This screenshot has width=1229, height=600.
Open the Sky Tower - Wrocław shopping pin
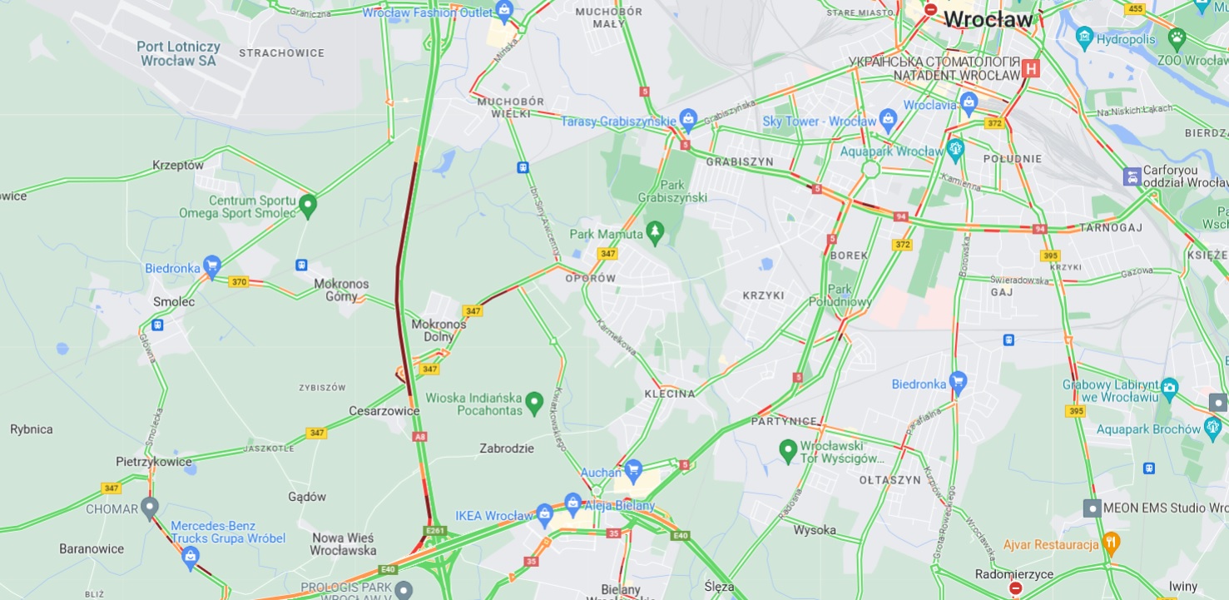[x=888, y=120]
